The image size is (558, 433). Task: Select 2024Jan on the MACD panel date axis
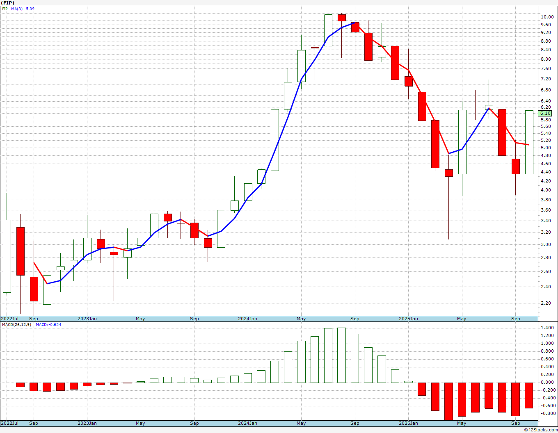(248, 423)
